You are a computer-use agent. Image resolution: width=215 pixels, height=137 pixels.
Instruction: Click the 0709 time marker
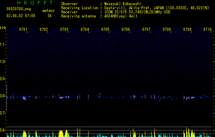(187, 29)
